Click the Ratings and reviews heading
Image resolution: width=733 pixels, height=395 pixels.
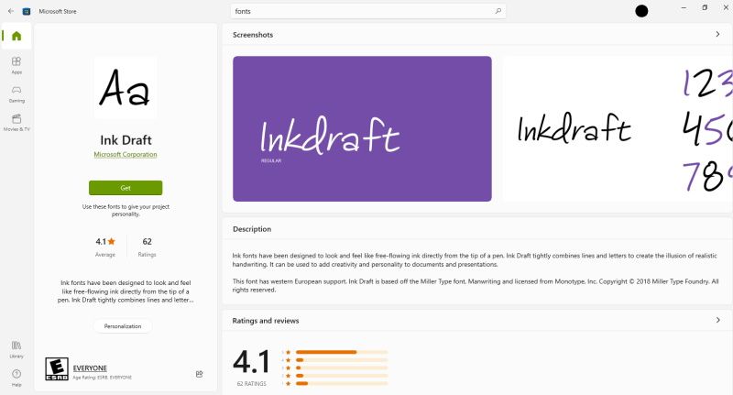(x=266, y=321)
